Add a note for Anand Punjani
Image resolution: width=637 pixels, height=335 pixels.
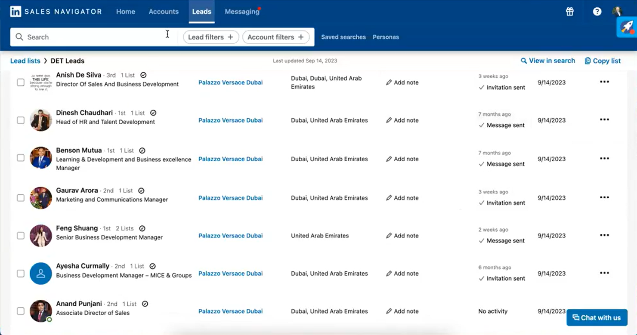pyautogui.click(x=402, y=311)
